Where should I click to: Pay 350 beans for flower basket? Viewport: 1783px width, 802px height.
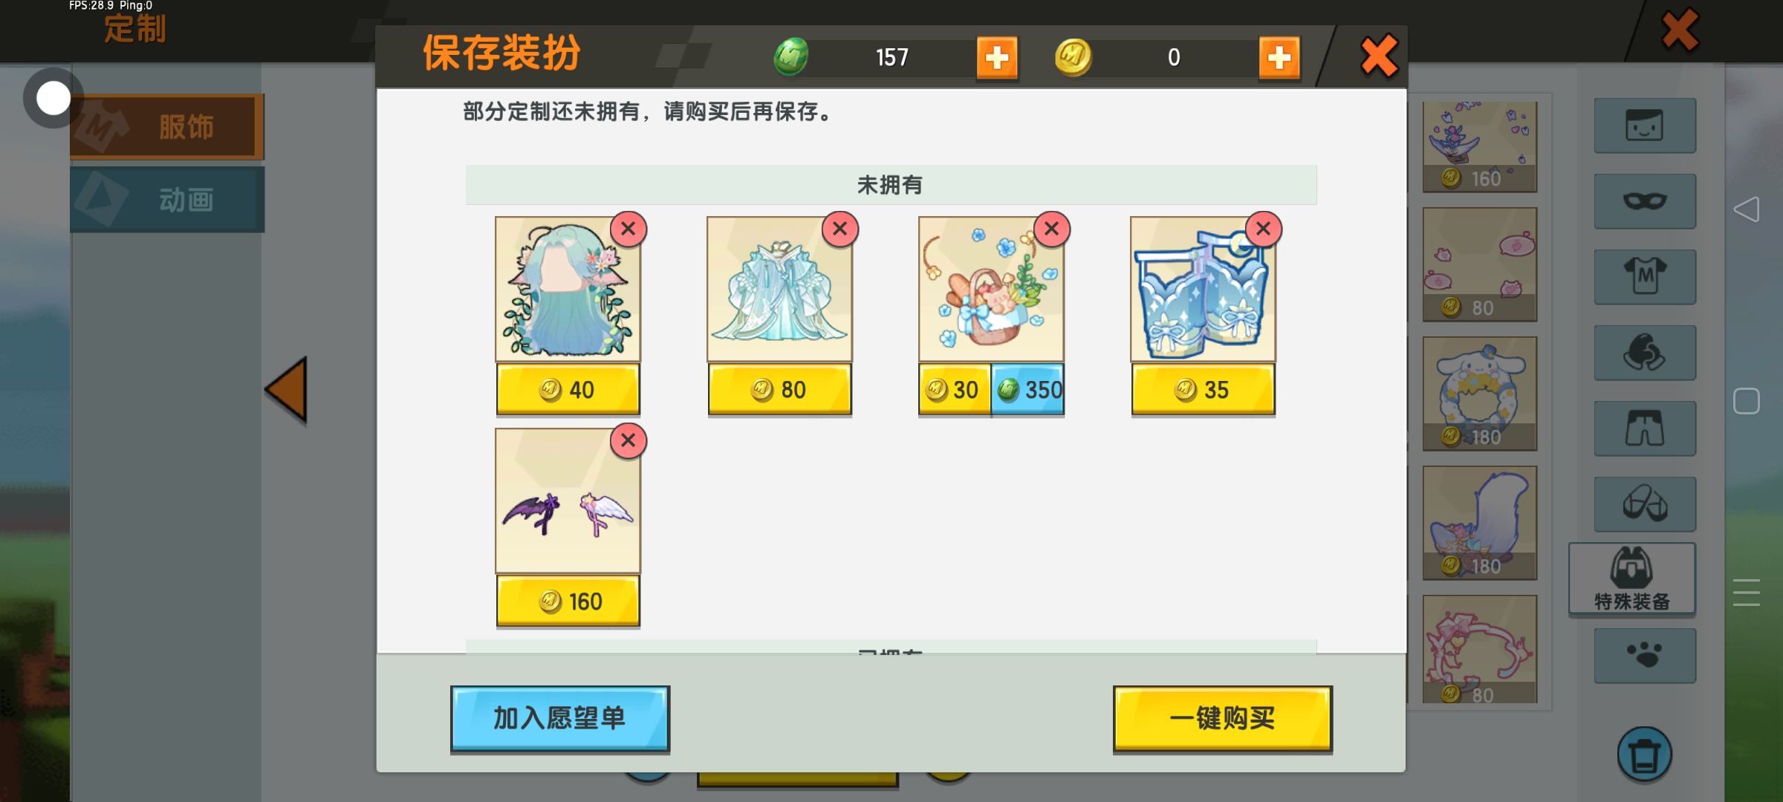point(1027,389)
